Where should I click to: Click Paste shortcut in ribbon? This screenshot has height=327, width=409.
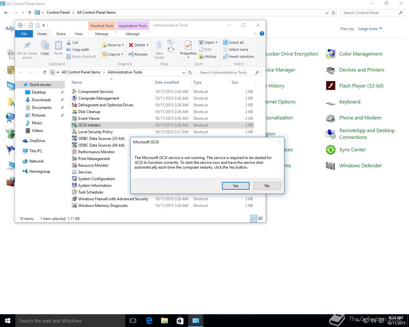pos(81,57)
